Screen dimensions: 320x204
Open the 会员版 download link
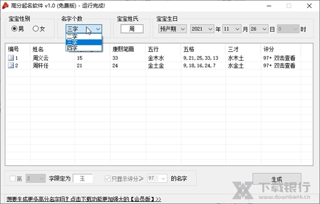(84, 199)
